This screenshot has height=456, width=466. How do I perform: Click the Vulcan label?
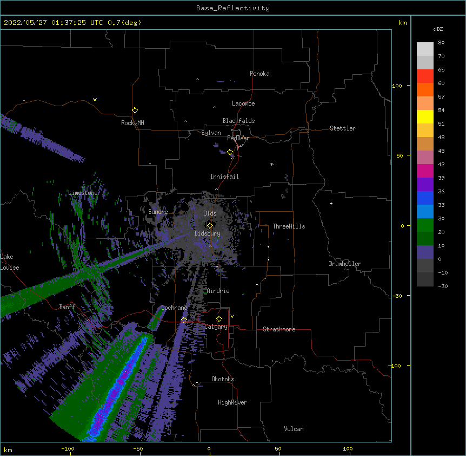(294, 429)
